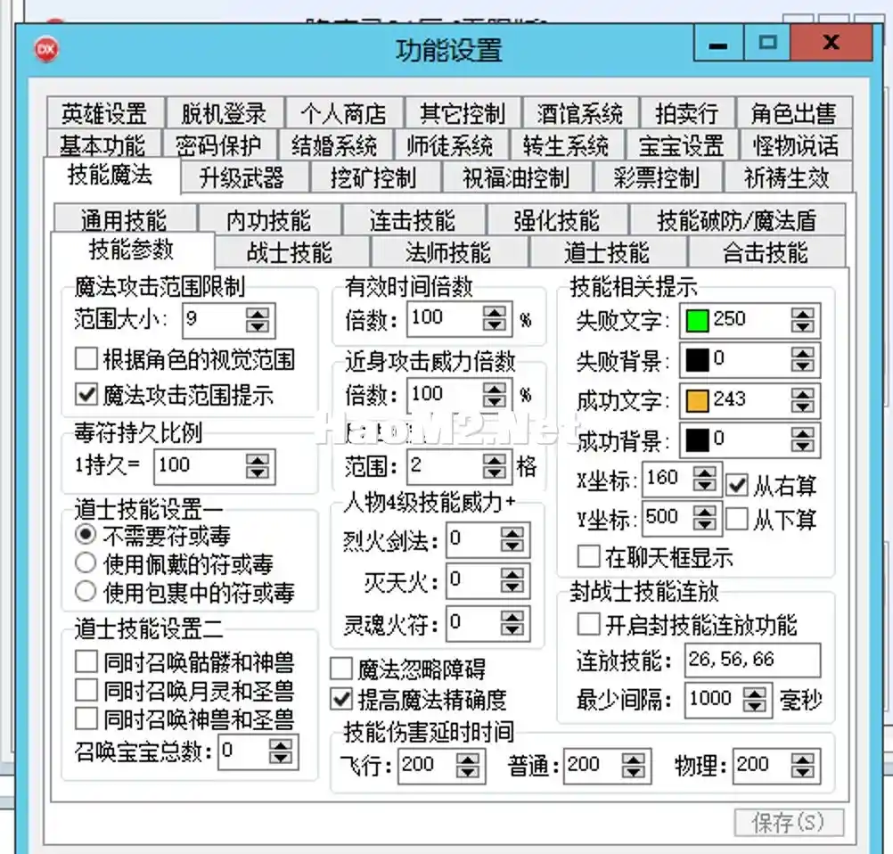Viewport: 893px width, 854px height.
Task: Go to the 战士技能 sub-tab
Action: [291, 251]
